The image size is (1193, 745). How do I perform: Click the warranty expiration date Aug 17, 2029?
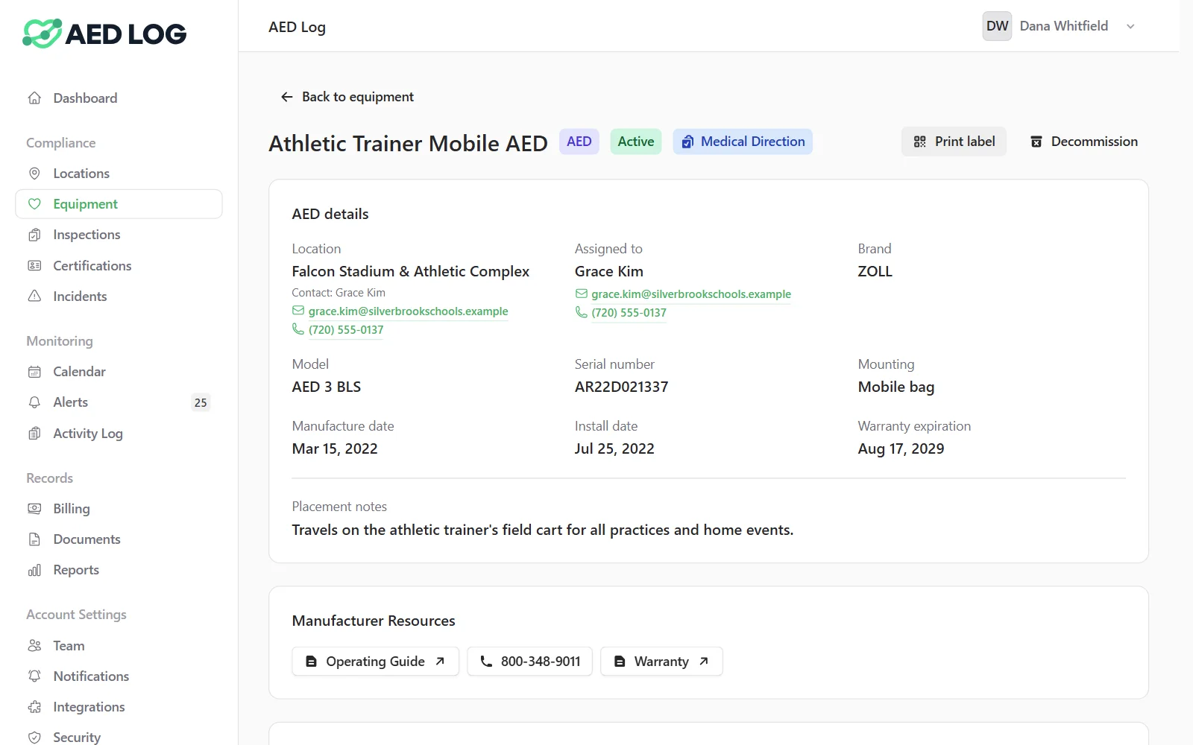coord(901,448)
